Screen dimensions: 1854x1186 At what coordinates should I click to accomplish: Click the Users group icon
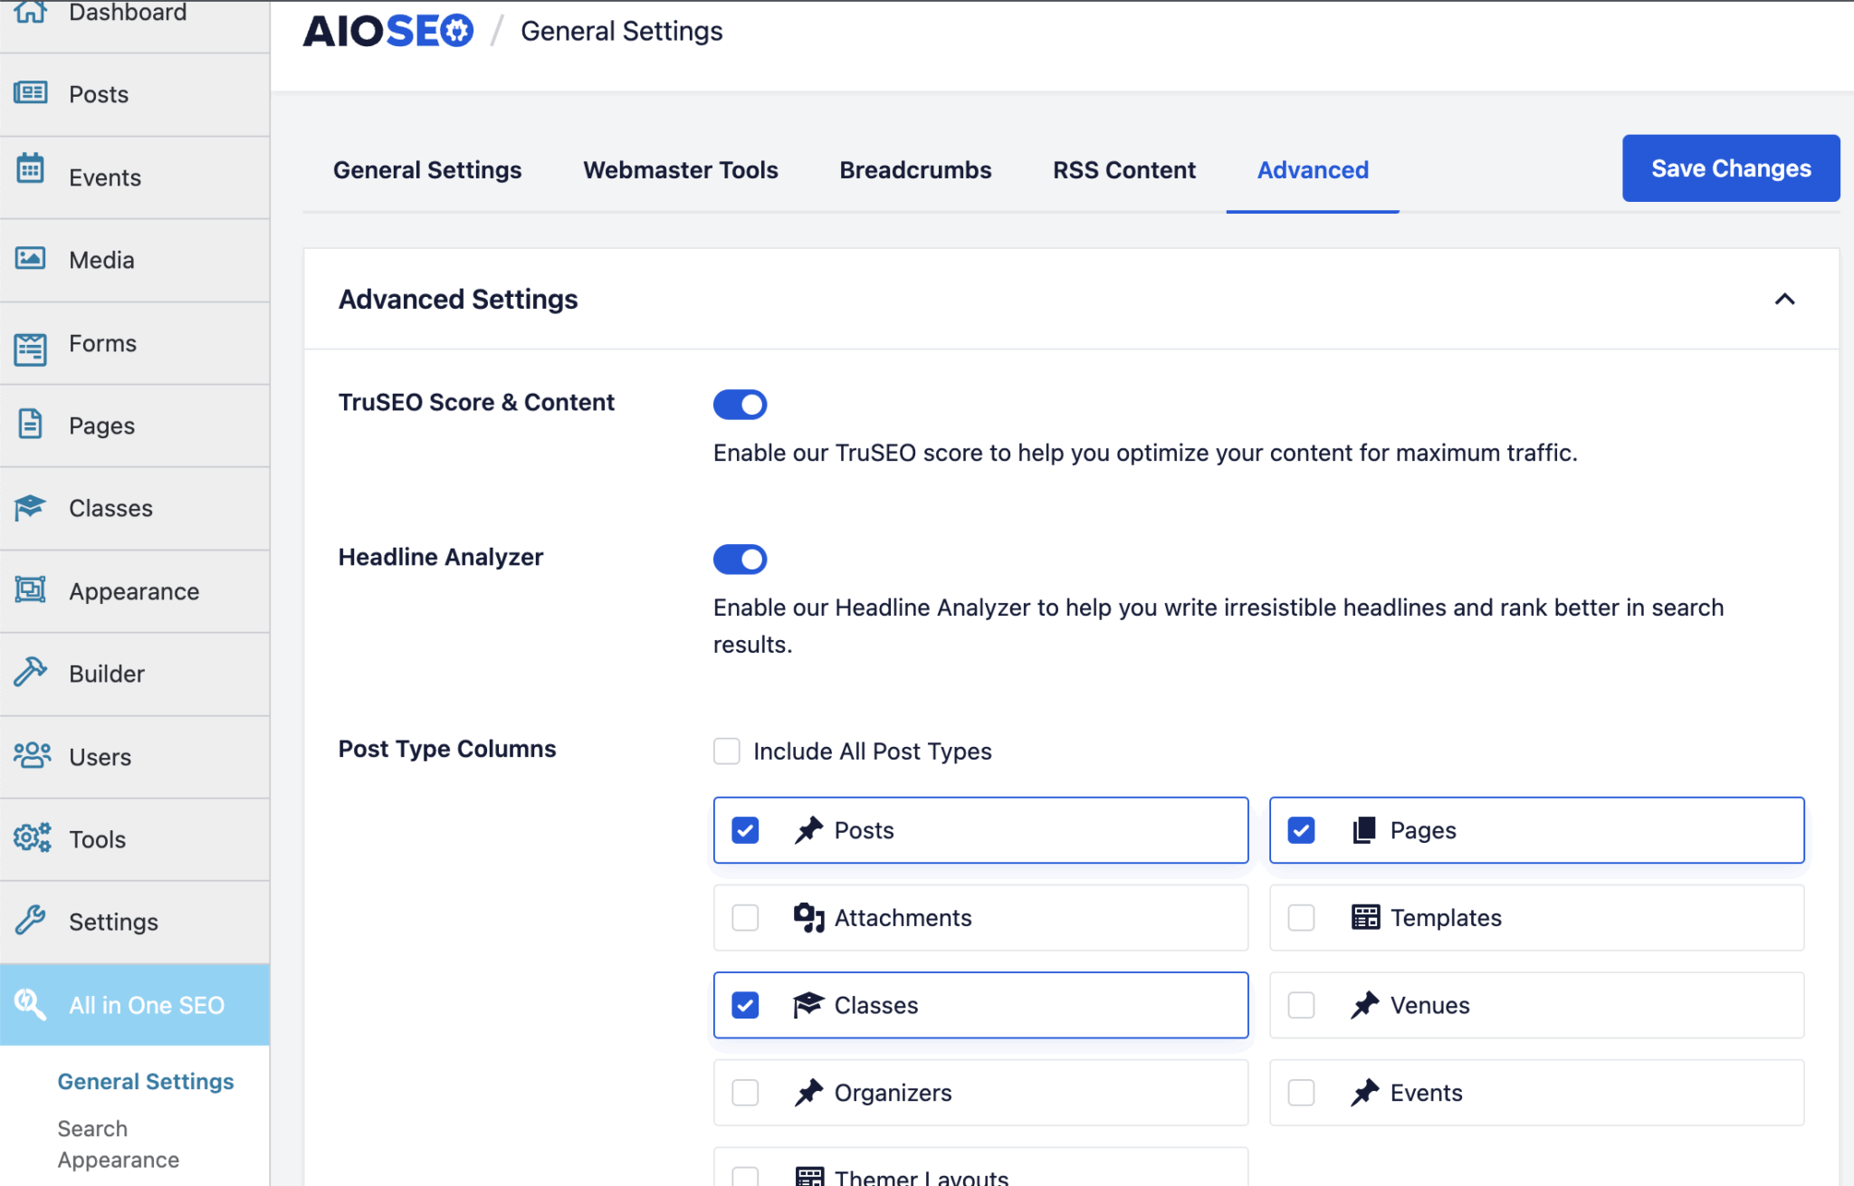33,755
